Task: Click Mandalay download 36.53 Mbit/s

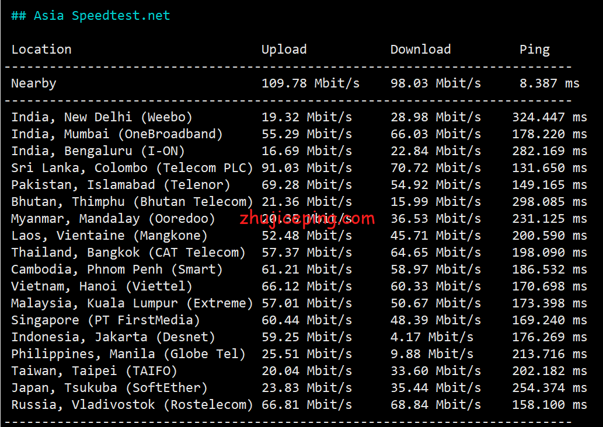Action: tap(435, 219)
